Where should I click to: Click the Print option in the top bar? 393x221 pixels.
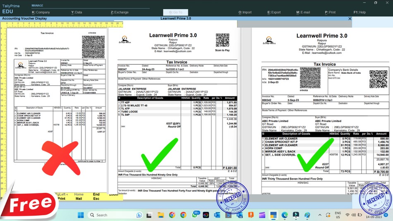pos(330,12)
